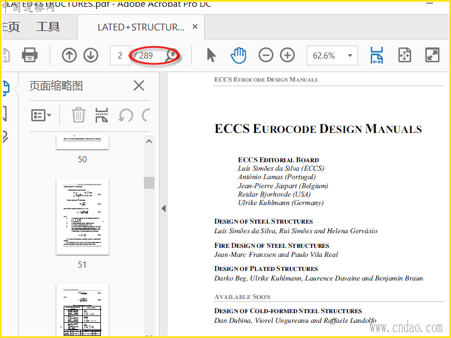Collapse the navigation pane with triangle
This screenshot has height=338, width=451.
tap(163, 208)
